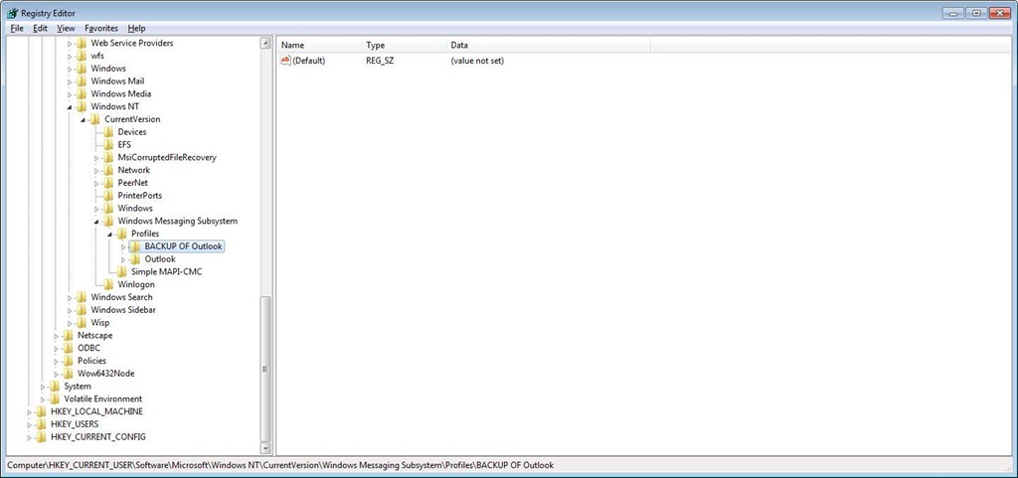The height and width of the screenshot is (478, 1018).
Task: Select the System key
Action: click(78, 387)
